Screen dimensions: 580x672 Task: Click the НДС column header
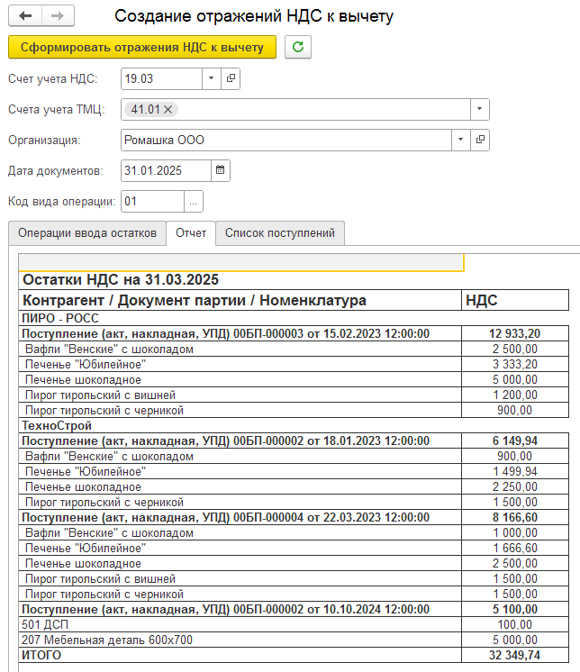click(x=515, y=300)
